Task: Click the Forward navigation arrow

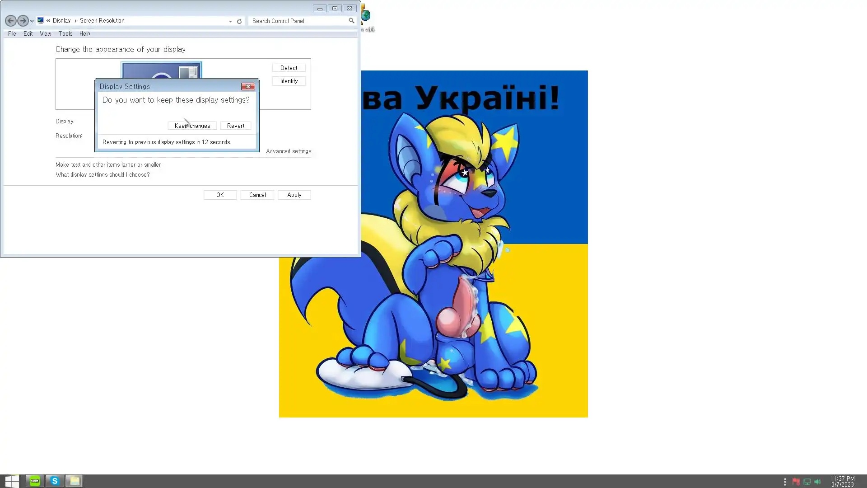Action: click(x=23, y=21)
